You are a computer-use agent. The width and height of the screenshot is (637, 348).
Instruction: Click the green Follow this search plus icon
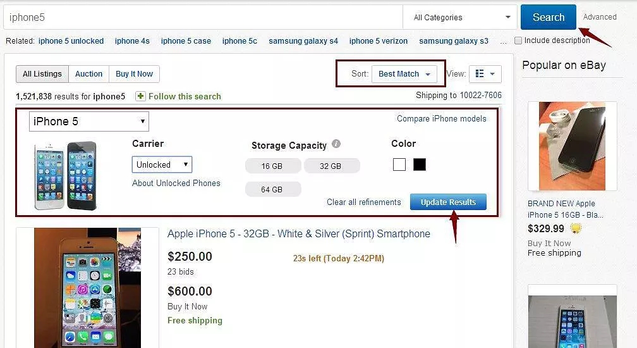click(140, 96)
